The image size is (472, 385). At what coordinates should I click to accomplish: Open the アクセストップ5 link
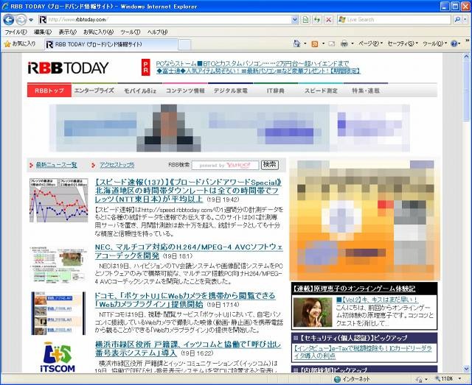(x=117, y=165)
